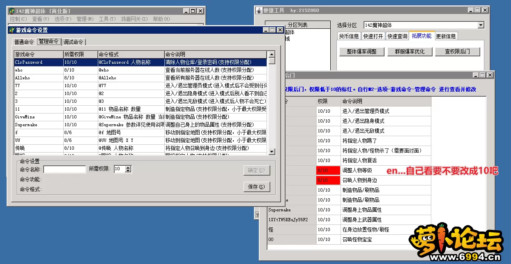Click the 查权限后门 button
511x264 pixels.
[457, 51]
